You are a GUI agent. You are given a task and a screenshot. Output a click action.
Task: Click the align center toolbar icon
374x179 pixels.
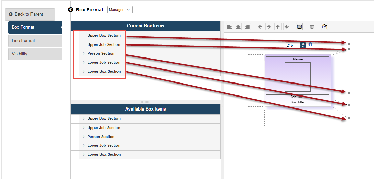pos(238,27)
